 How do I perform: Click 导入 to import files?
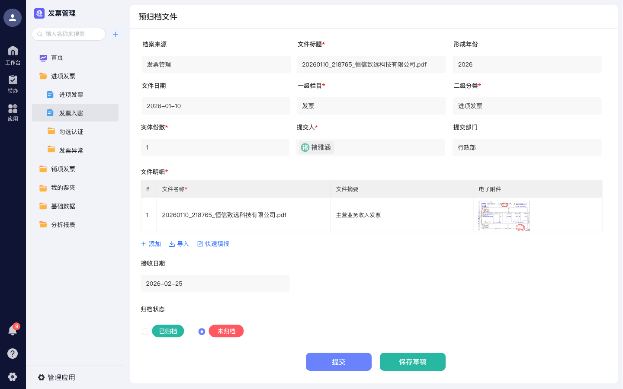pyautogui.click(x=179, y=244)
